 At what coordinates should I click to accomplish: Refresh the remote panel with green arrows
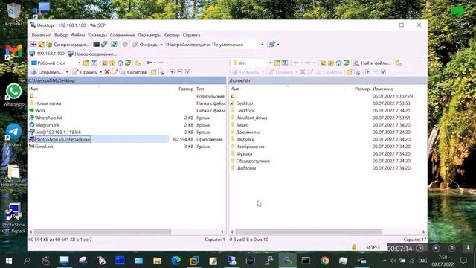[x=347, y=63]
